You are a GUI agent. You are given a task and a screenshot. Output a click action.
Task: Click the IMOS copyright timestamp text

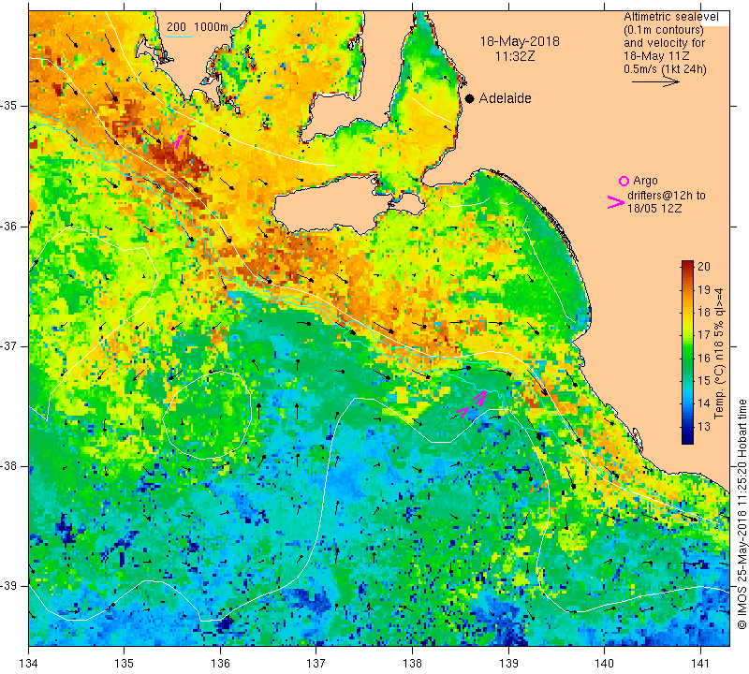click(x=742, y=514)
